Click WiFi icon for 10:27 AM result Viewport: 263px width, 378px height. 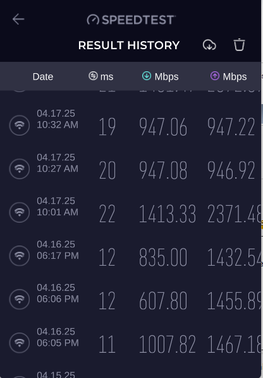20,168
